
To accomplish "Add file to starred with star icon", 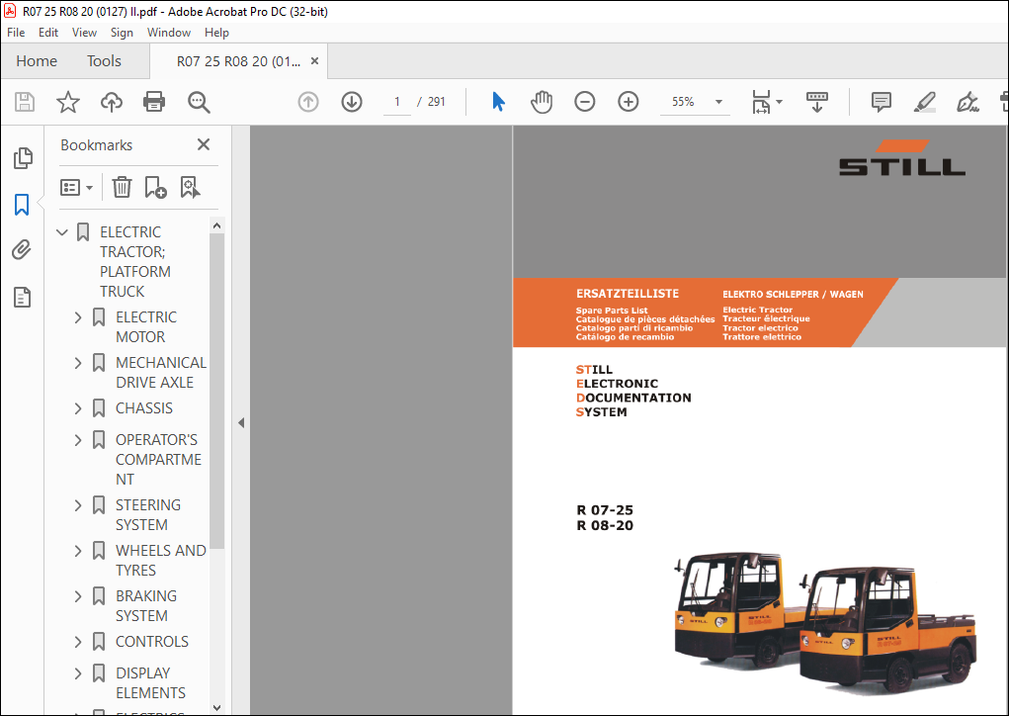I will coord(67,102).
